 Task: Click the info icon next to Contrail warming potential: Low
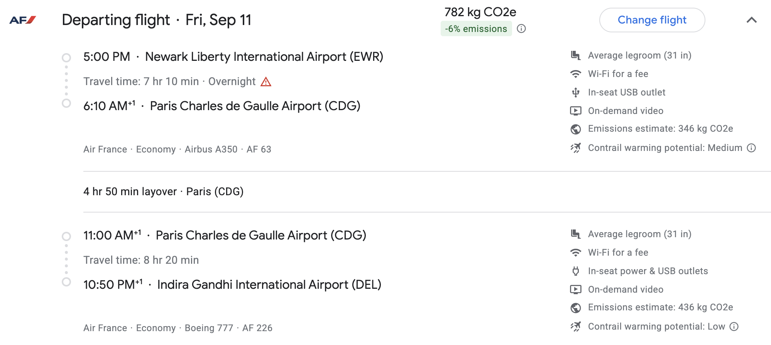click(x=734, y=327)
